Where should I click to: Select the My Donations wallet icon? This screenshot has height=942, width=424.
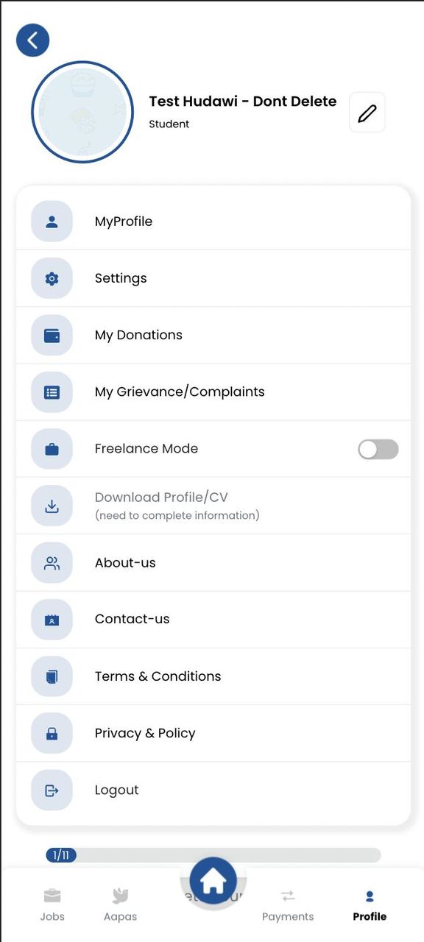click(x=52, y=335)
